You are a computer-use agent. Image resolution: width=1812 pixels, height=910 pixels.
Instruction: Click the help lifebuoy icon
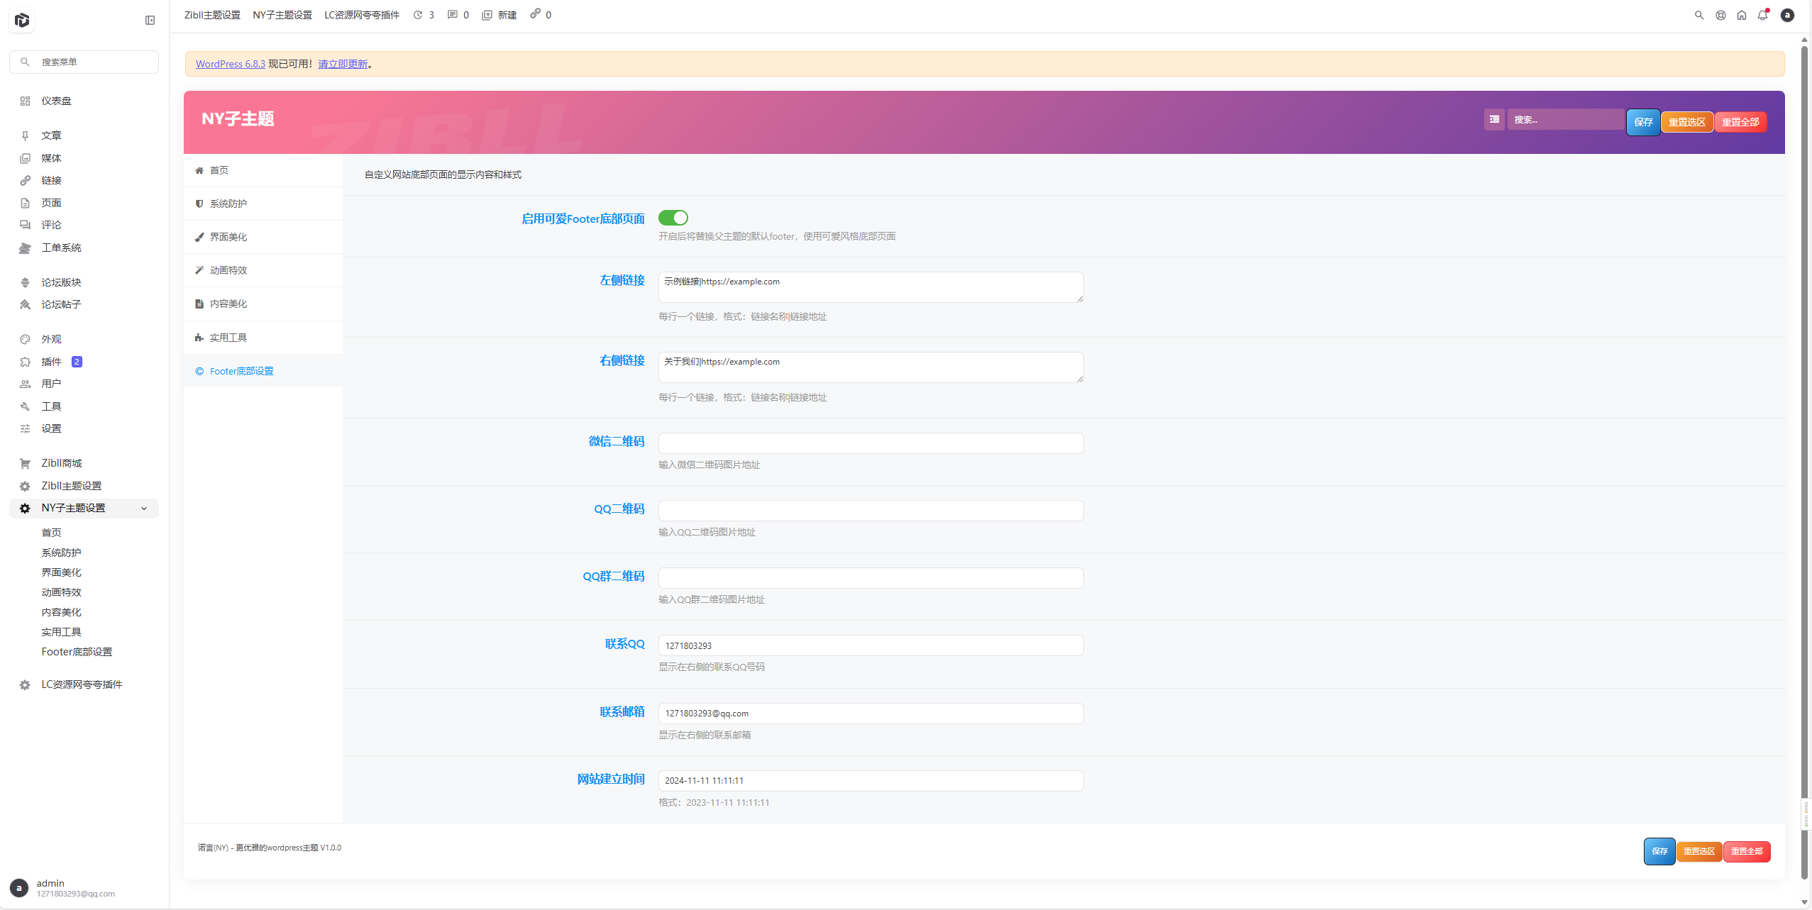pos(1720,15)
